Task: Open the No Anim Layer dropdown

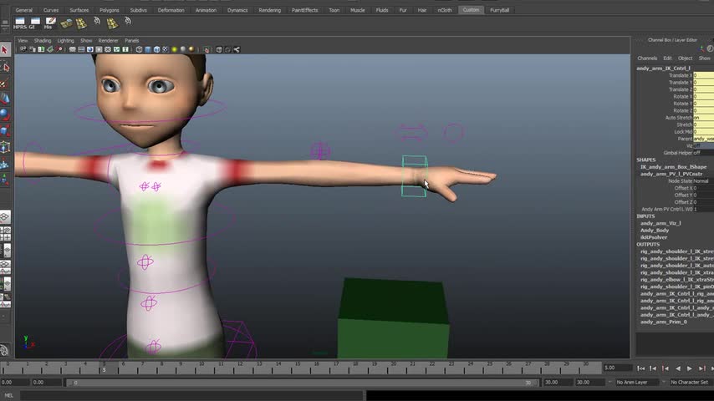Action: pyautogui.click(x=635, y=383)
